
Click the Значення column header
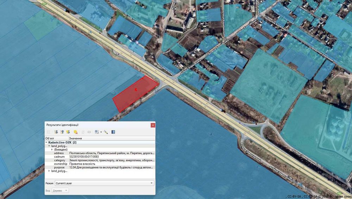[x=112, y=138]
